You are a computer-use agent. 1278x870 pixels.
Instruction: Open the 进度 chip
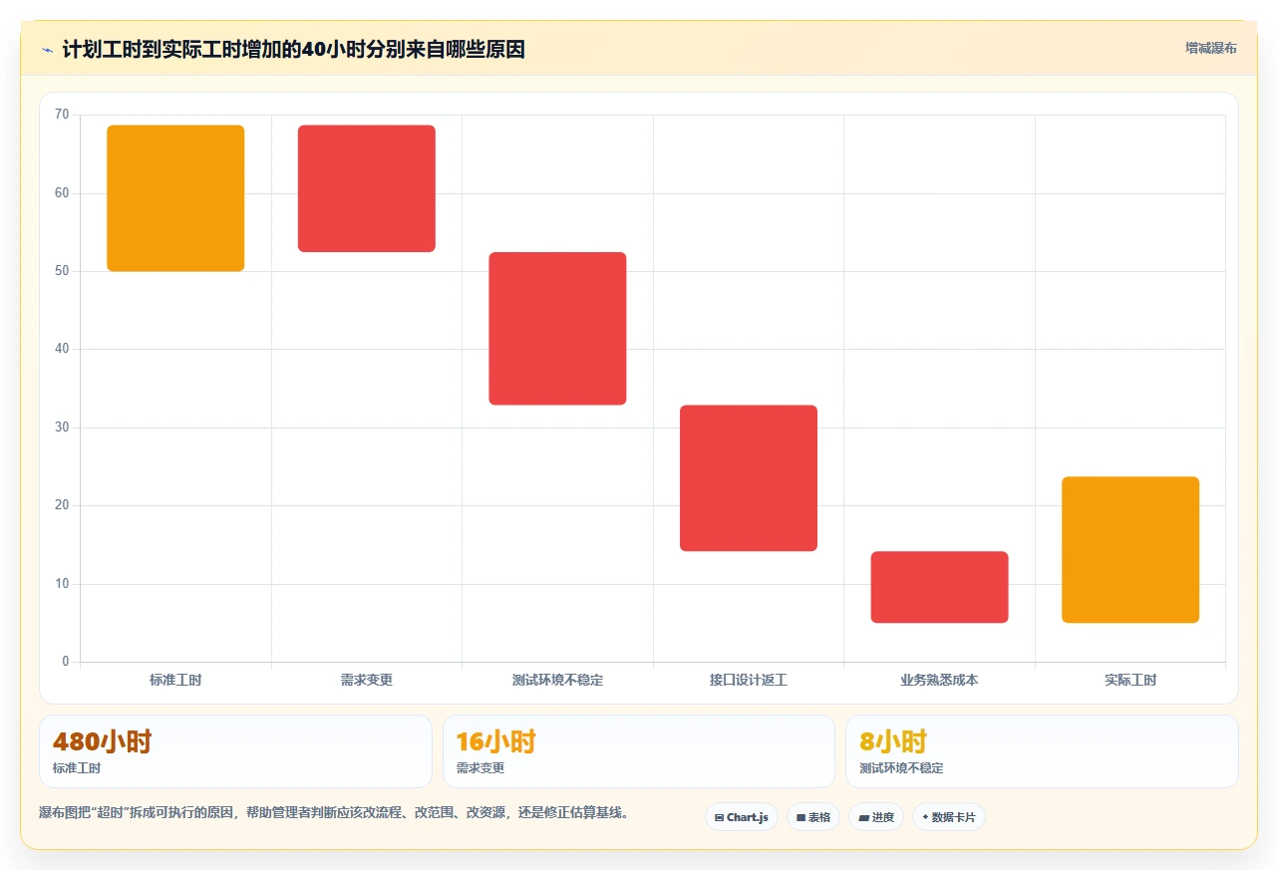(876, 817)
